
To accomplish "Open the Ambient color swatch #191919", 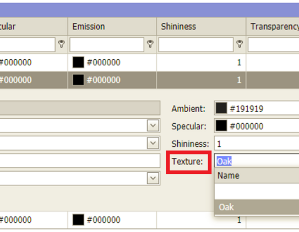I will [221, 108].
